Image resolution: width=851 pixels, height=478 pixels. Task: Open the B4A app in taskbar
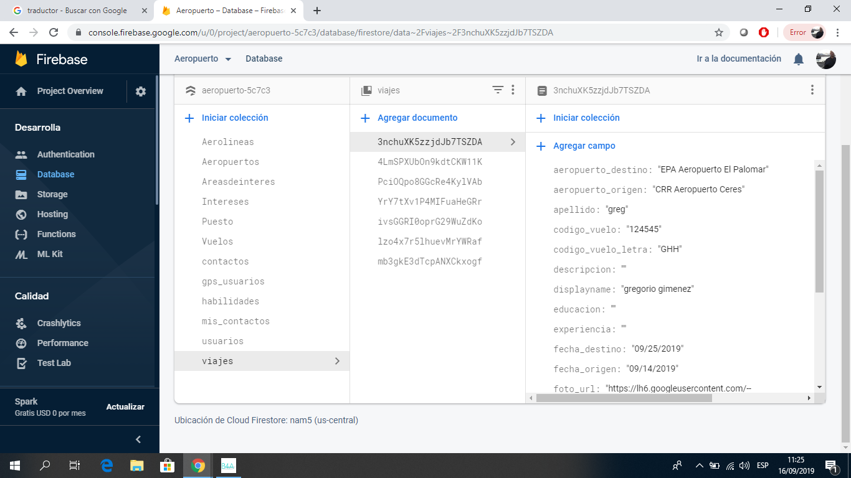(228, 465)
